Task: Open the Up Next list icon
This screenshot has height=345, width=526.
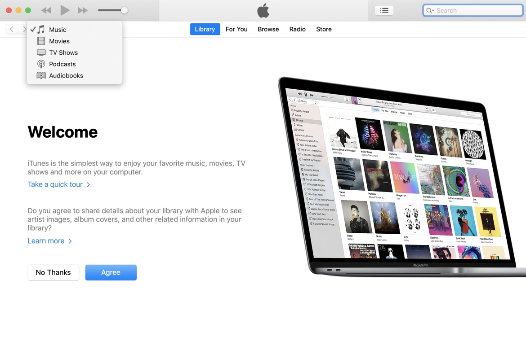Action: tap(384, 10)
